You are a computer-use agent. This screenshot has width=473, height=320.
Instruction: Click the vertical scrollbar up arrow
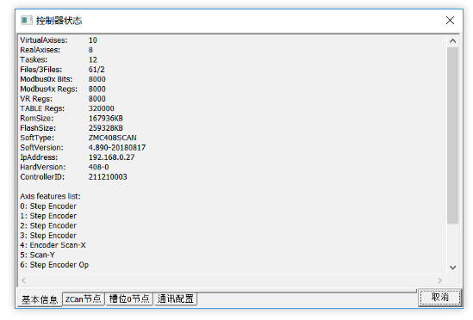[452, 41]
